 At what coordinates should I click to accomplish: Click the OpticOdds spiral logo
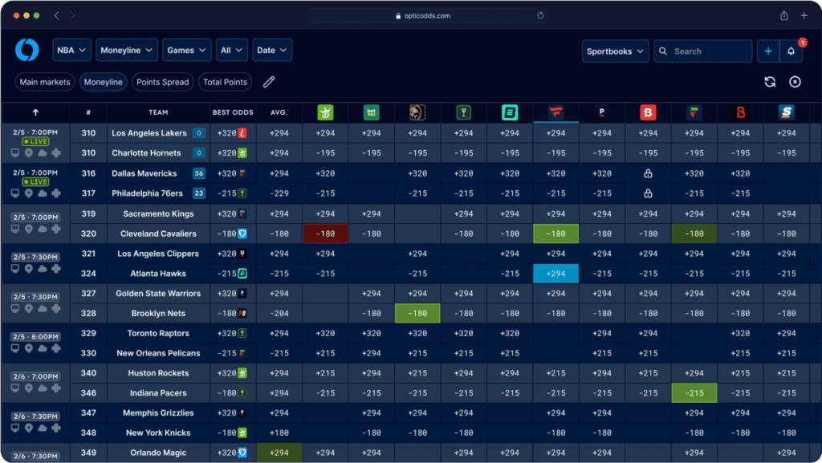(26, 50)
